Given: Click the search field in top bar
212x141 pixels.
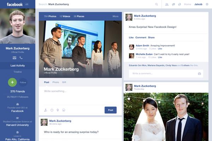Looking at the screenshot, I should [98, 4].
